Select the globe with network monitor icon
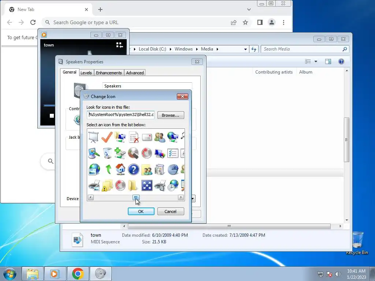This screenshot has width=375, height=281. pos(173,137)
